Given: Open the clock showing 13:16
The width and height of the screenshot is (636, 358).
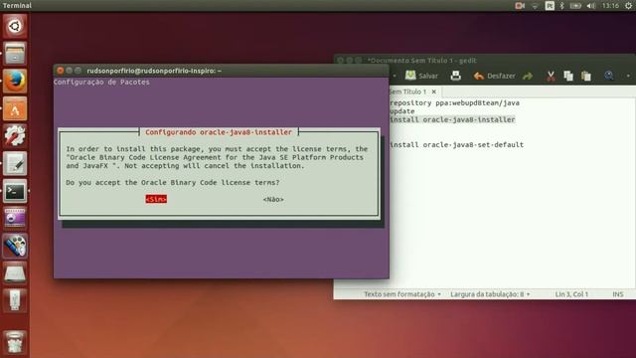Looking at the screenshot, I should [610, 6].
